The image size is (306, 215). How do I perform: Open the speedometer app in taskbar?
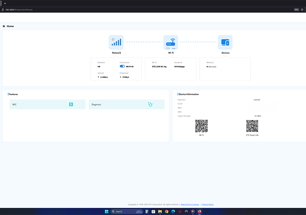click(186, 212)
